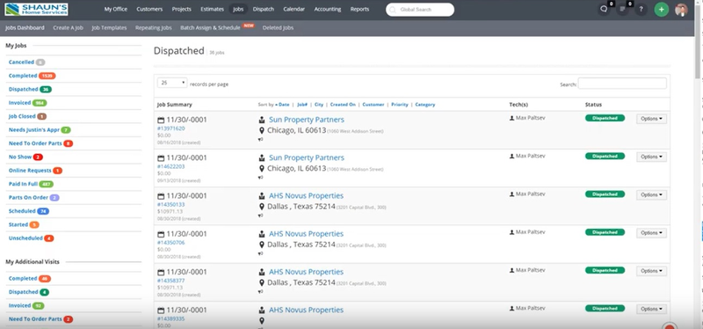This screenshot has width=703, height=329.
Task: Open the My Office menu
Action: [116, 9]
